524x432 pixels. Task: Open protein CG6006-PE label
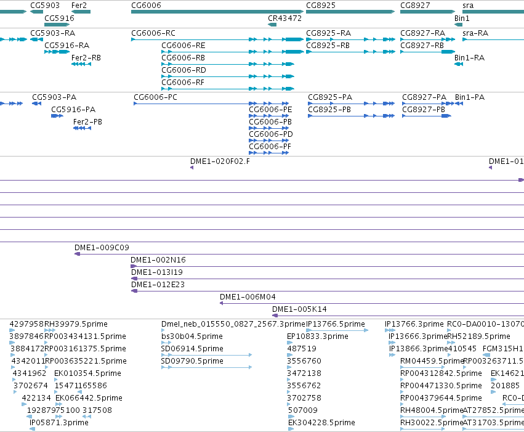click(x=270, y=110)
